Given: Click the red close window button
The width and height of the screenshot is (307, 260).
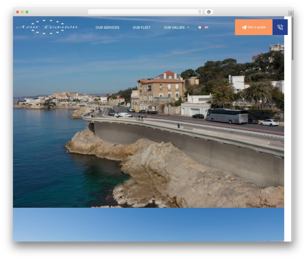Looking at the screenshot, I should click(18, 12).
